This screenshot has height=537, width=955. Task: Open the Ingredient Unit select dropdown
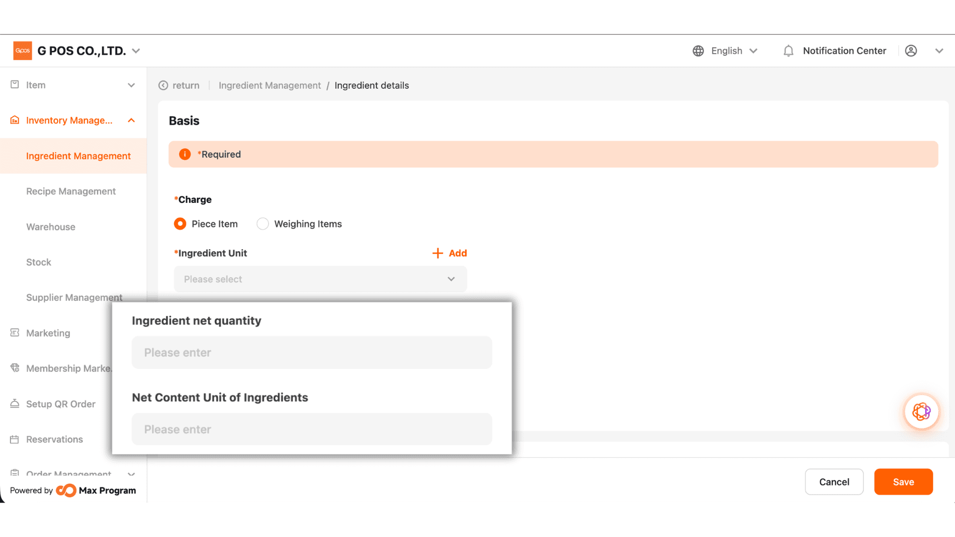(320, 279)
